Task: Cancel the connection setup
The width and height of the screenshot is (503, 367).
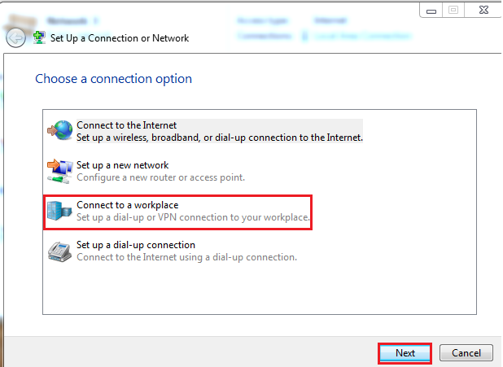Action: [466, 353]
